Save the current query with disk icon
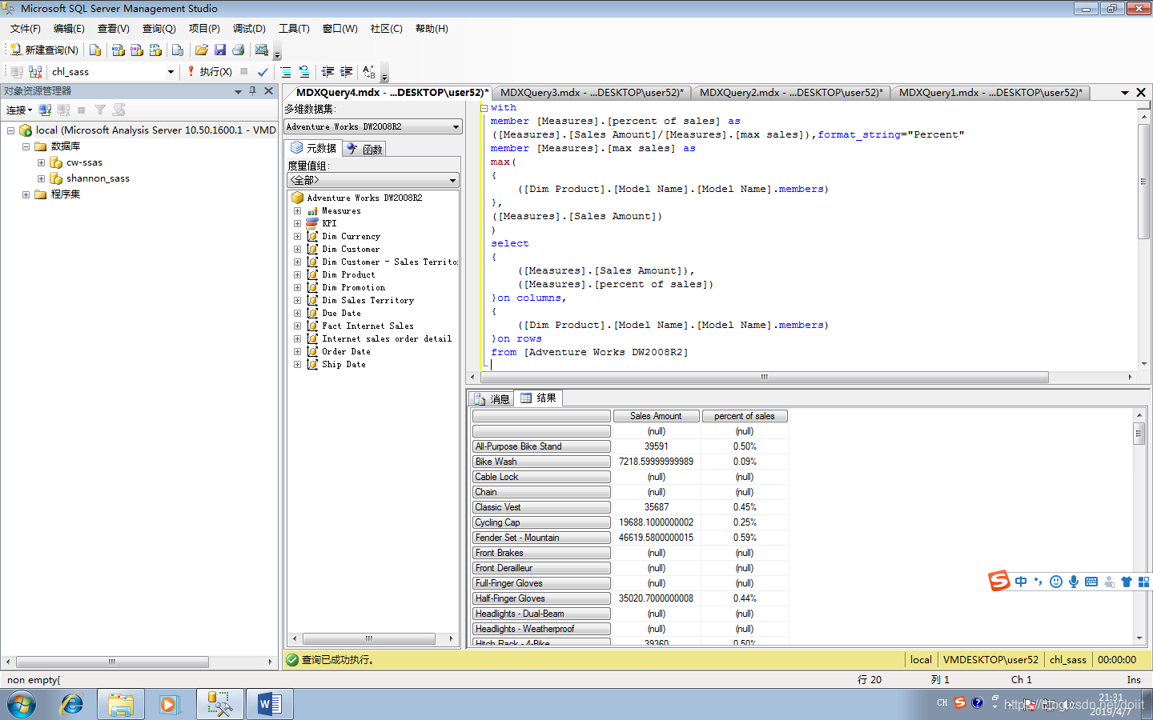This screenshot has width=1153, height=720. [219, 50]
